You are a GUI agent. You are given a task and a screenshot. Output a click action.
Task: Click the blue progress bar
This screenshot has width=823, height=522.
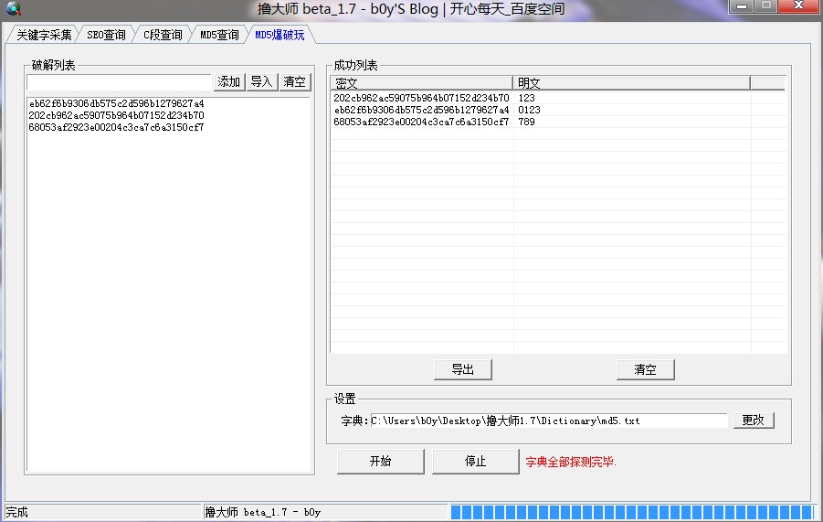[634, 512]
